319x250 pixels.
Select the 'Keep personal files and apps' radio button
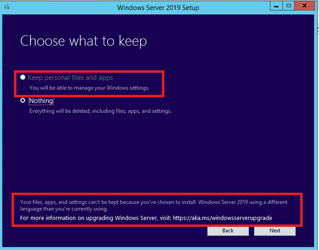[23, 78]
